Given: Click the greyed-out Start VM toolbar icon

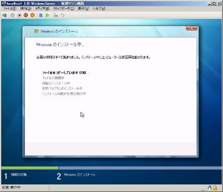Looking at the screenshot, I should click(12, 15).
